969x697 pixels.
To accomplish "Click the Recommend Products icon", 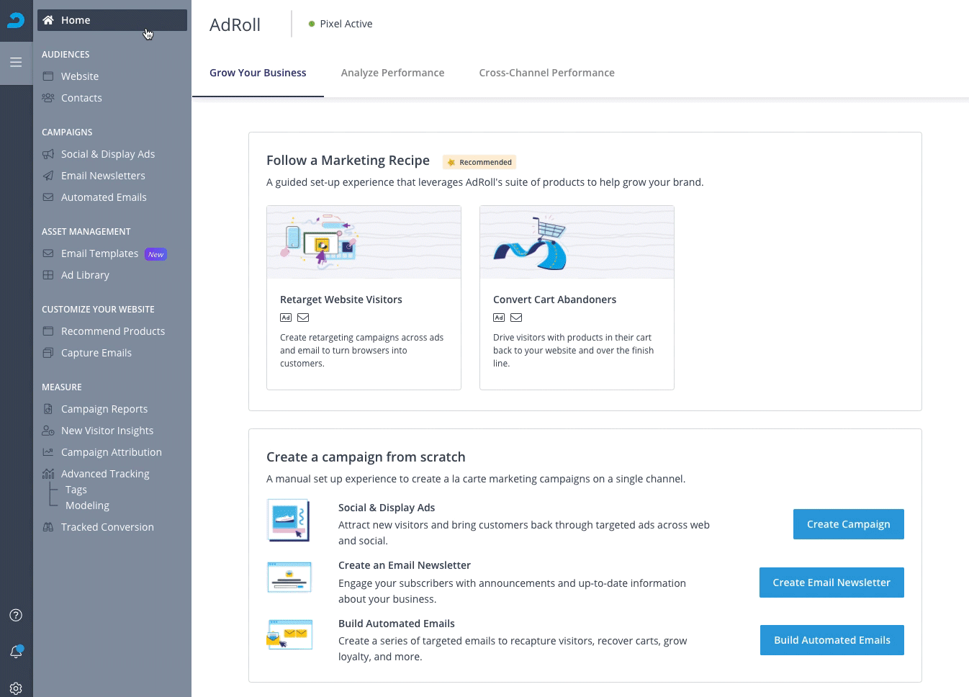I will click(48, 331).
